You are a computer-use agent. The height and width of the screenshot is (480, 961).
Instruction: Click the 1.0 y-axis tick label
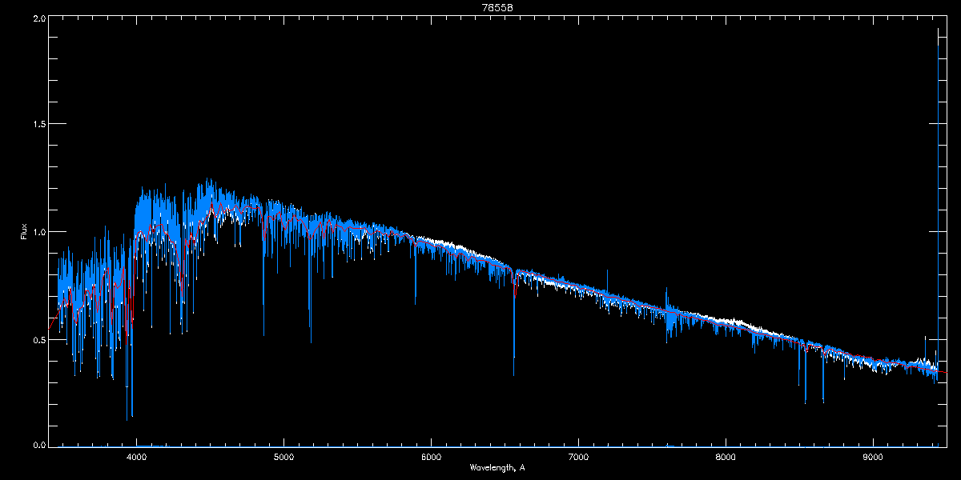39,232
